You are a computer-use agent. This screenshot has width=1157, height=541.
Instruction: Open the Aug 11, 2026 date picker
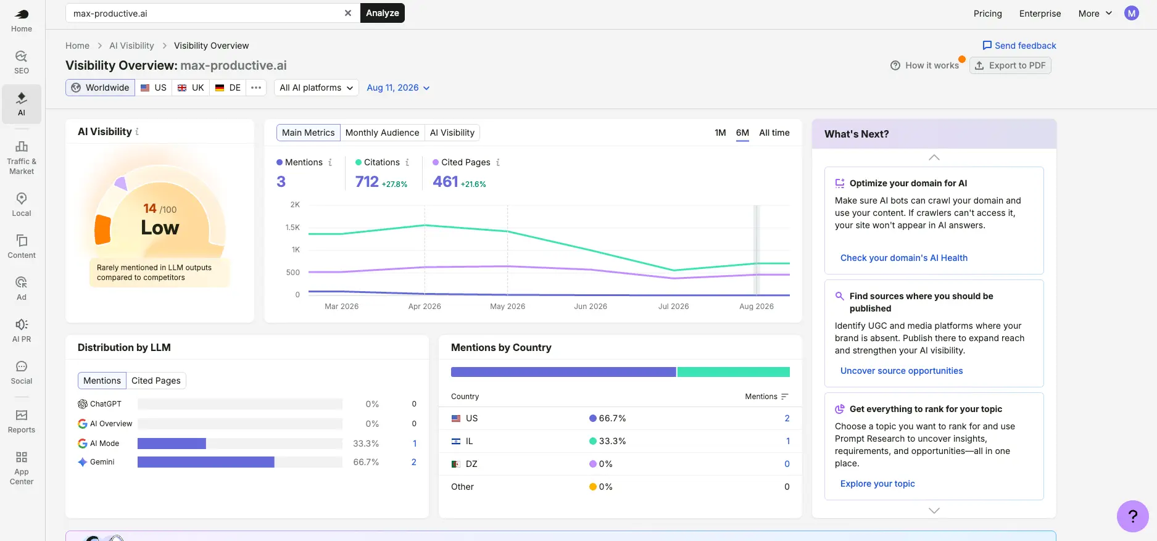pos(398,88)
